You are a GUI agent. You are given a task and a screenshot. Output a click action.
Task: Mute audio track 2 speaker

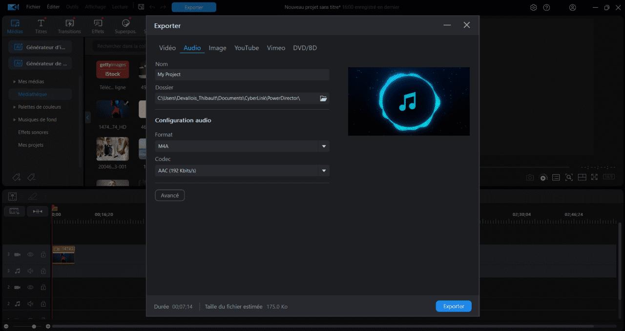30,303
